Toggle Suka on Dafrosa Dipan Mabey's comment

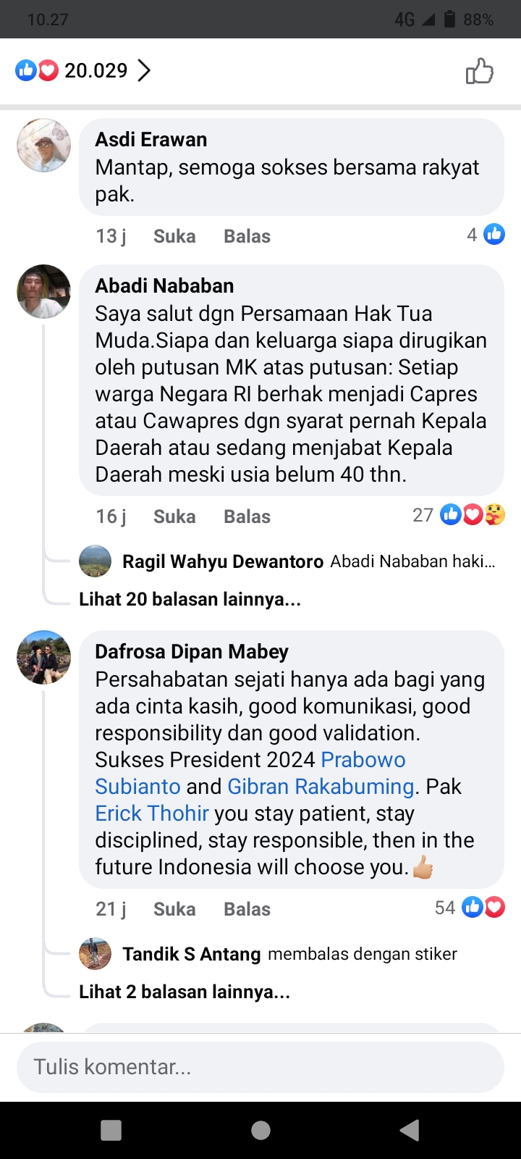click(174, 909)
